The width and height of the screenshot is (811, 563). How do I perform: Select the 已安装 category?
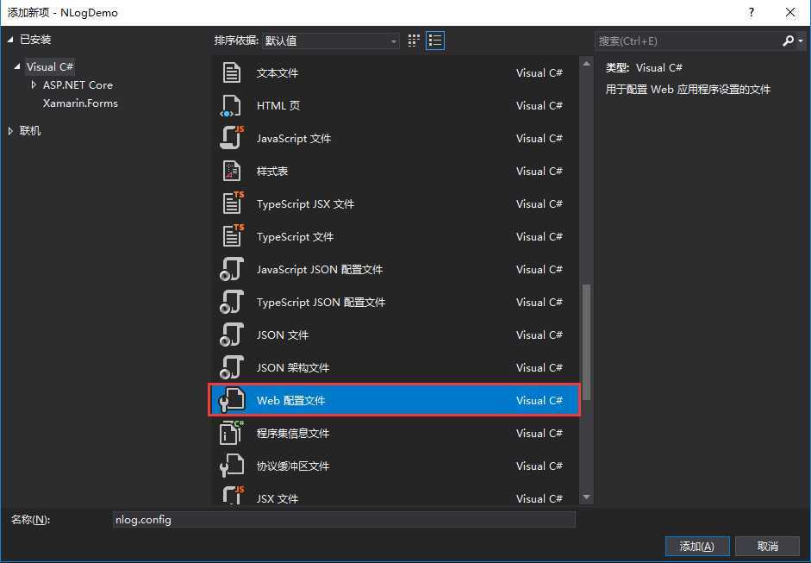[35, 40]
